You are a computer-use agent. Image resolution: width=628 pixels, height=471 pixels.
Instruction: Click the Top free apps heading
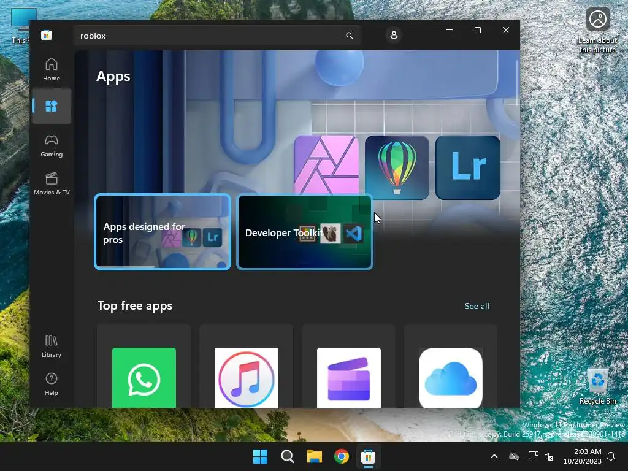[x=135, y=305]
